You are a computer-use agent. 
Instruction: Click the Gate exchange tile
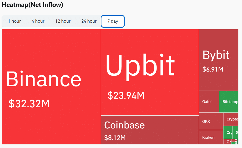(209, 102)
